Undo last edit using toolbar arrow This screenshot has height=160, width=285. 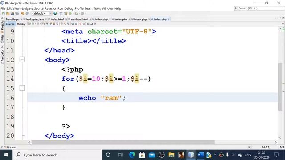23,13
